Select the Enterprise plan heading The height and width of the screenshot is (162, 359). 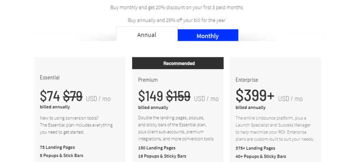pos(247,80)
